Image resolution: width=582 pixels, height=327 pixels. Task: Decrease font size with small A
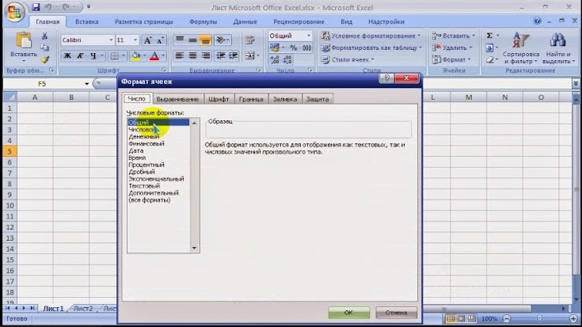(x=160, y=40)
